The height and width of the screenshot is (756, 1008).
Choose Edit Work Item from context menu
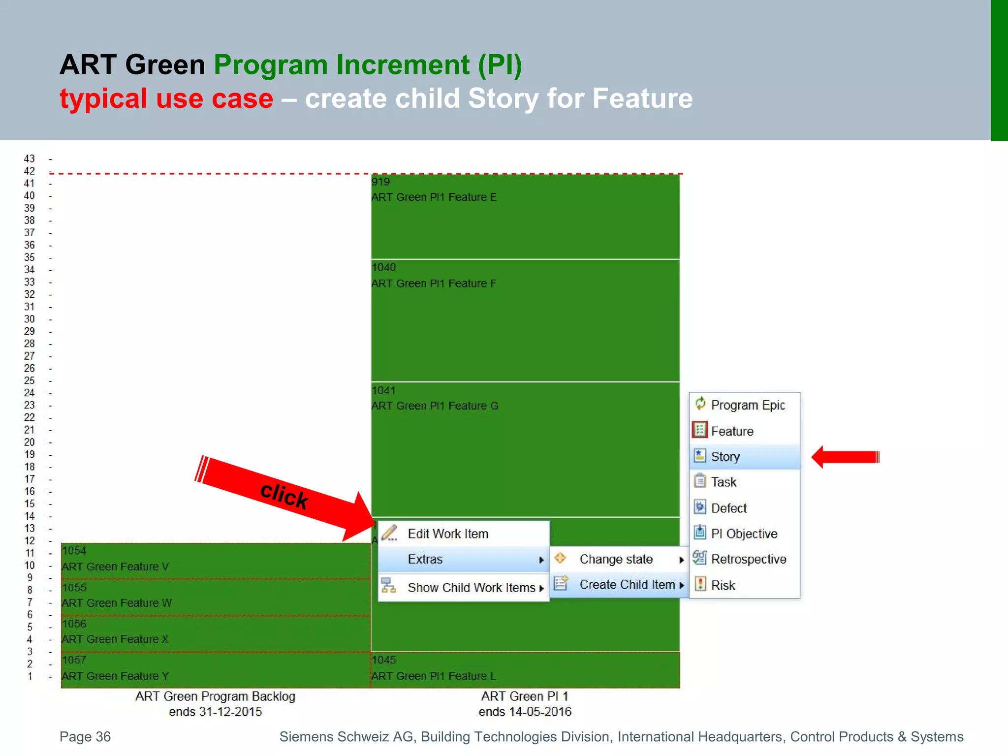tap(447, 534)
